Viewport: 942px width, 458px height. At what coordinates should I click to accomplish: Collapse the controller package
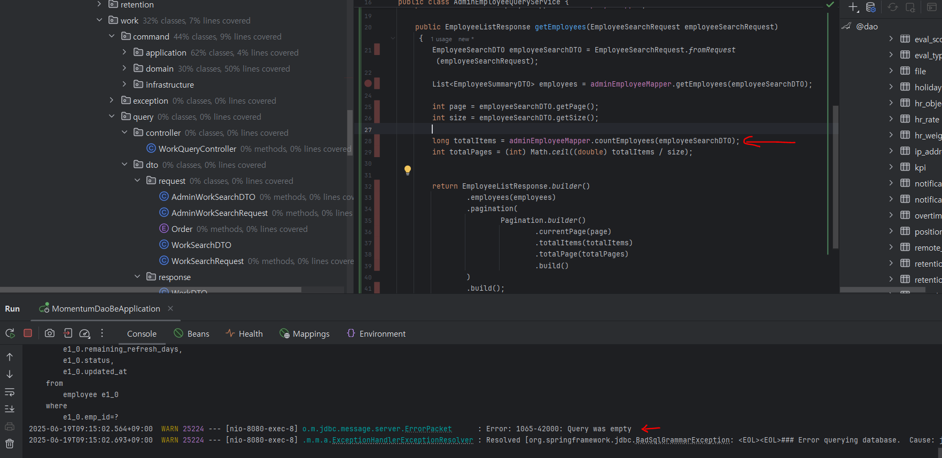[124, 133]
